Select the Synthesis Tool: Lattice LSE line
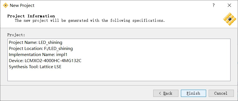Viewport: 238px width, 101px height. tap(35, 67)
